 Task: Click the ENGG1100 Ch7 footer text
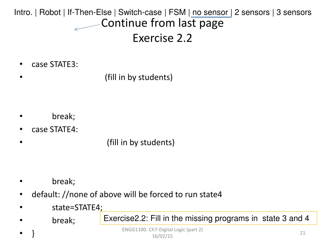(x=162, y=233)
